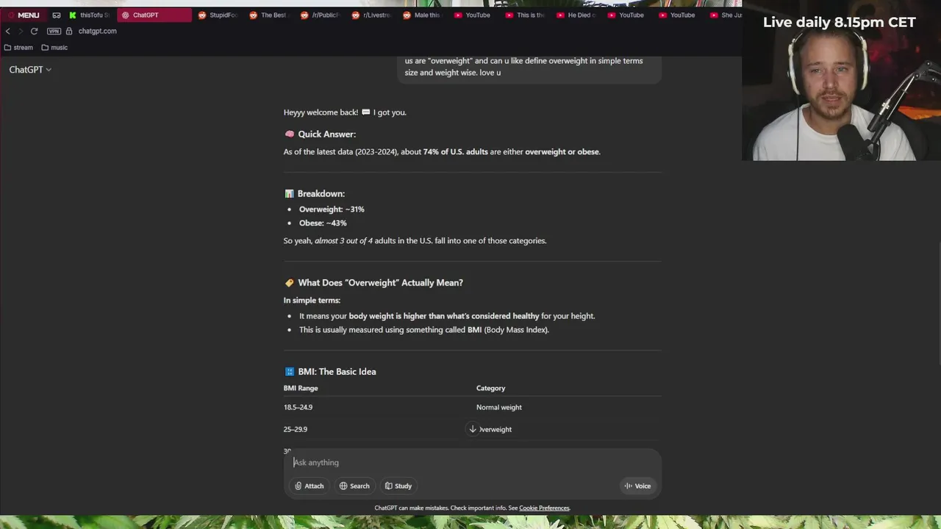
Task: Click the 'Normal weight' table cell
Action: [x=499, y=407]
